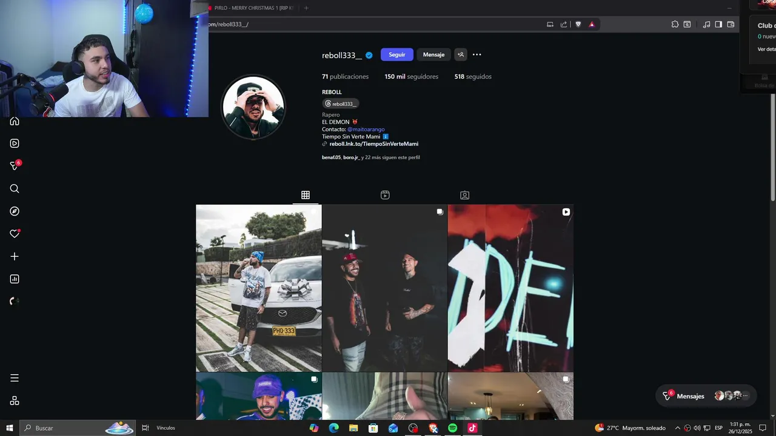Select the posts grid tab
The width and height of the screenshot is (776, 436).
coord(306,195)
